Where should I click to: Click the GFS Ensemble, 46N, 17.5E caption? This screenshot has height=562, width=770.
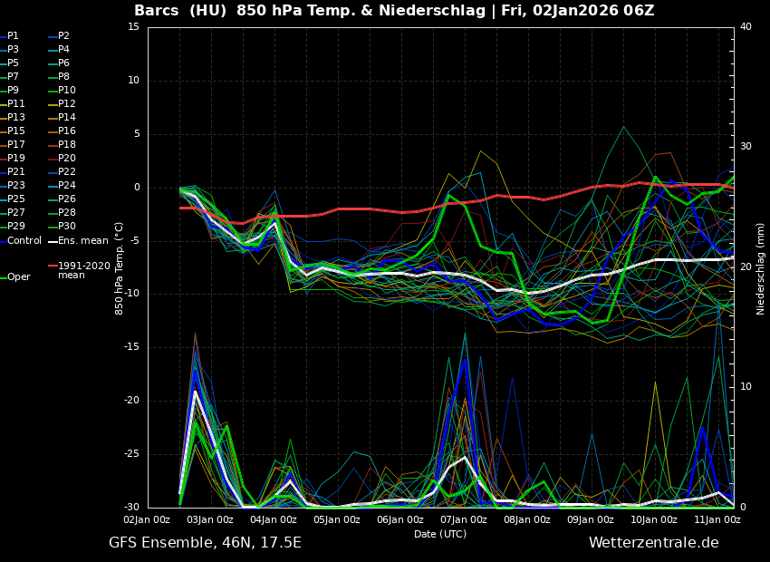(205, 543)
